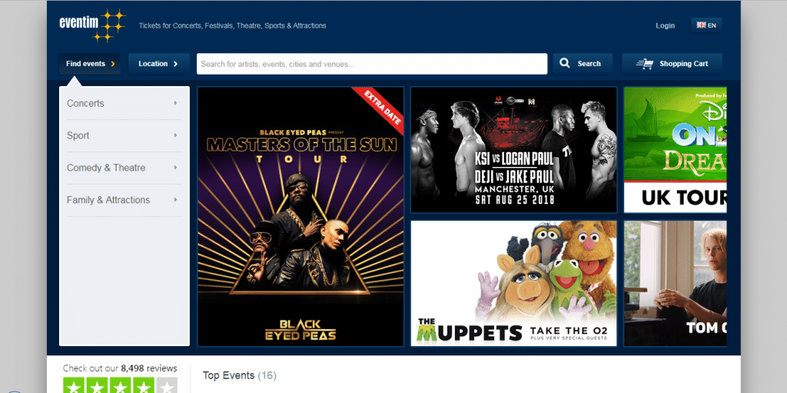Open Disney On Ice UK Tour banner
This screenshot has width=787, height=393.
(x=675, y=150)
